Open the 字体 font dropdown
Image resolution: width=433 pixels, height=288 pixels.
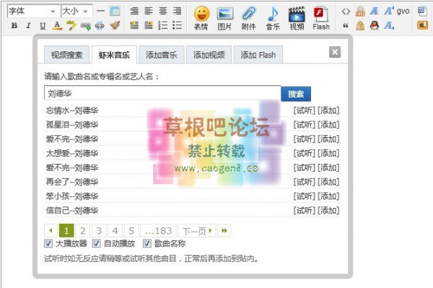click(33, 12)
